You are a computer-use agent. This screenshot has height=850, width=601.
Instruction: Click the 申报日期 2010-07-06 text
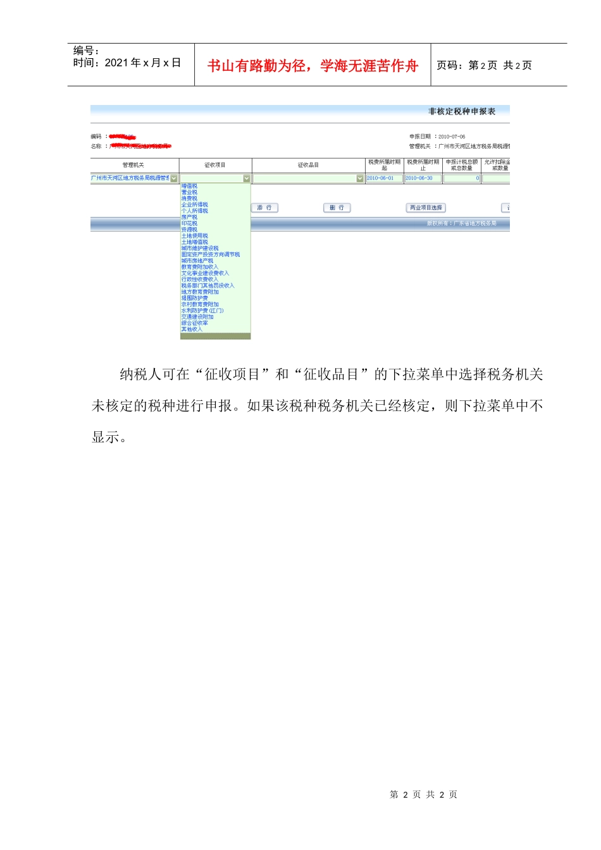click(x=437, y=137)
